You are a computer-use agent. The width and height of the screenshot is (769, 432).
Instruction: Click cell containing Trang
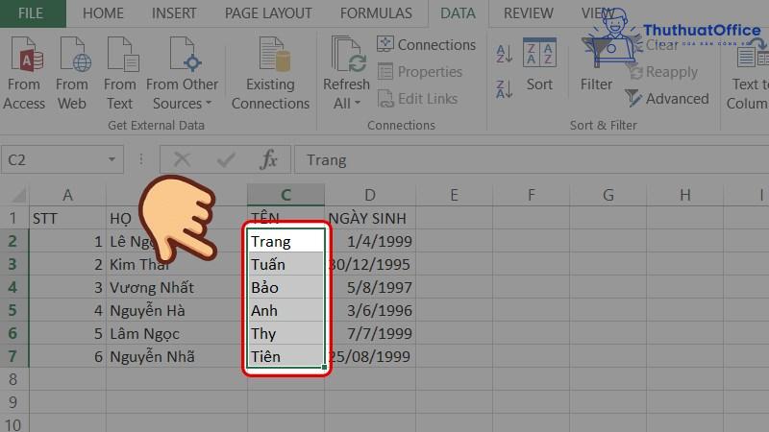285,241
